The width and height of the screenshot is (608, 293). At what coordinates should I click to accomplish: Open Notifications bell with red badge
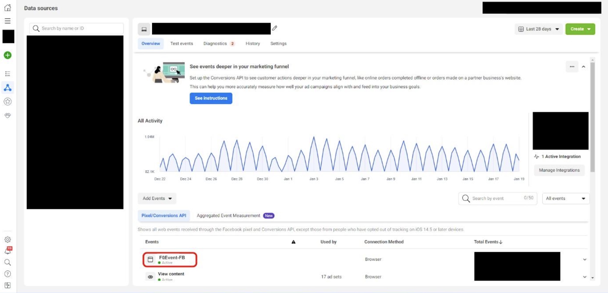pyautogui.click(x=8, y=251)
